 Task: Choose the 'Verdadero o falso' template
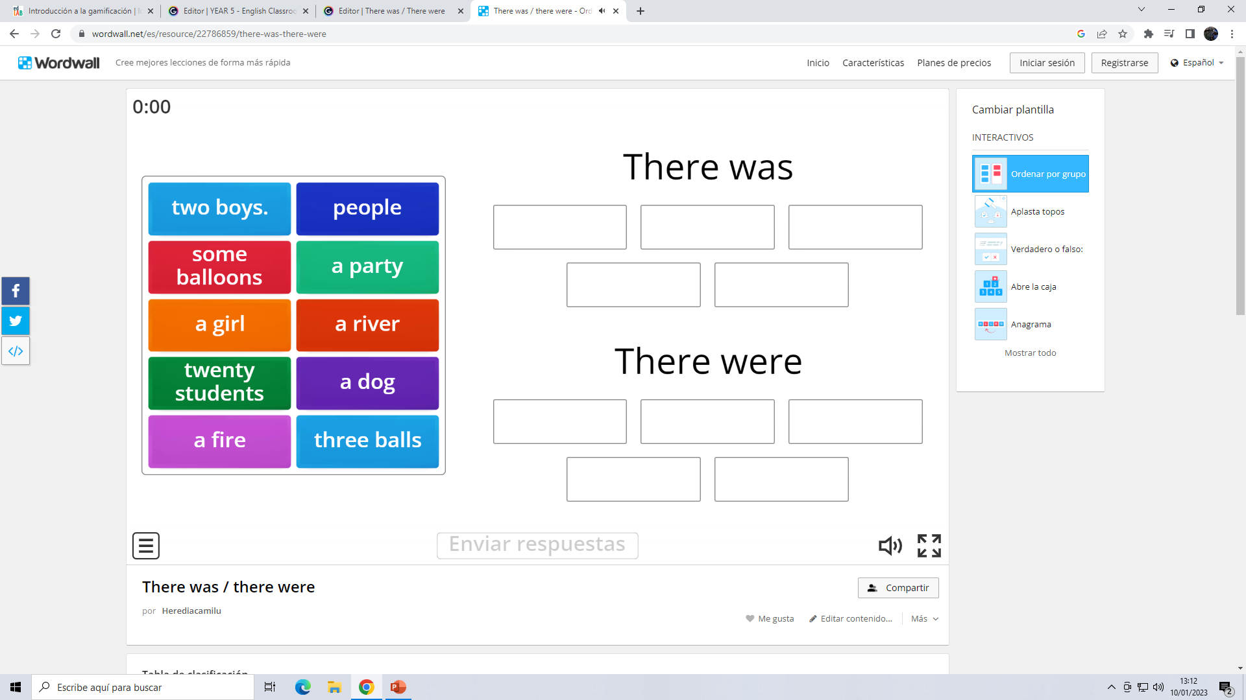(990, 248)
